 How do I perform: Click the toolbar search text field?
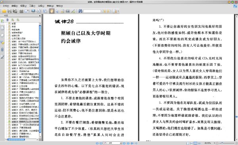click(92, 11)
